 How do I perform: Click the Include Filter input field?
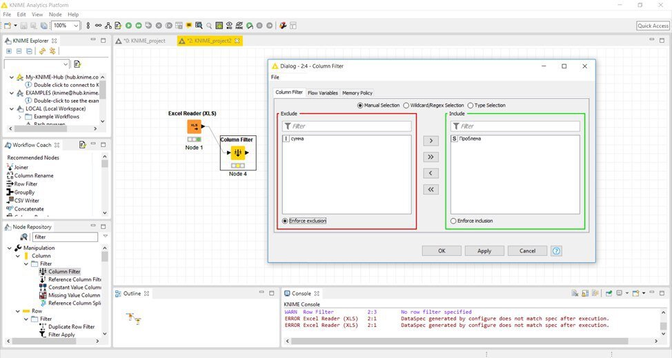pos(515,126)
